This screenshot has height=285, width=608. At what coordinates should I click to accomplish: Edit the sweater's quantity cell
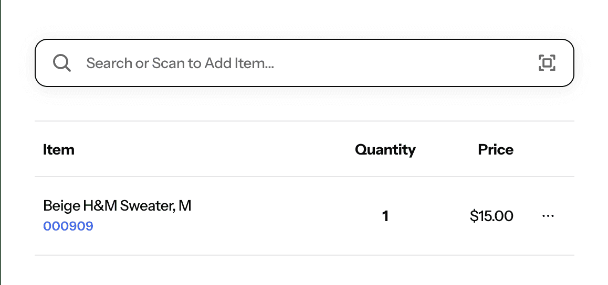(x=385, y=216)
